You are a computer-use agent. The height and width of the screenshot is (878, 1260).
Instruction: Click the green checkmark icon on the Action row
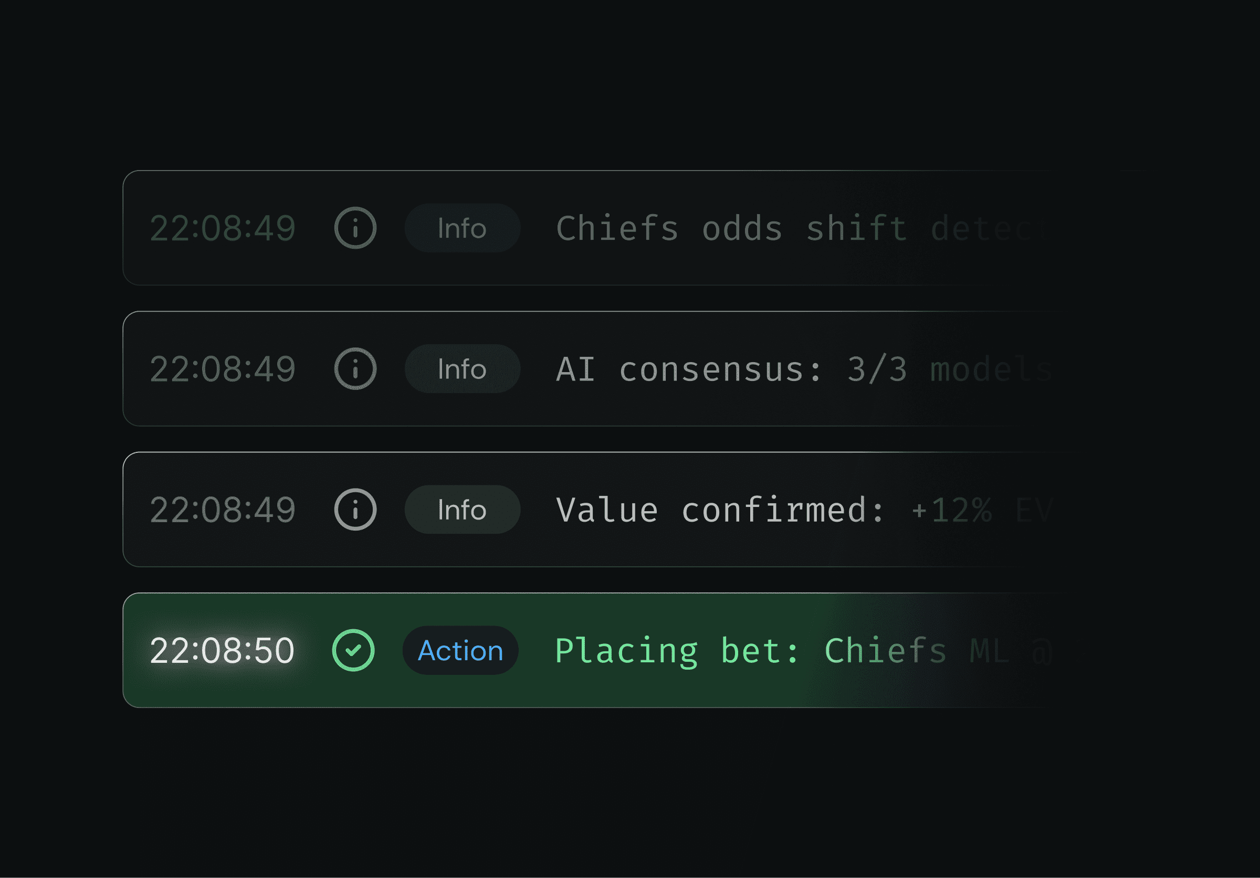[354, 650]
